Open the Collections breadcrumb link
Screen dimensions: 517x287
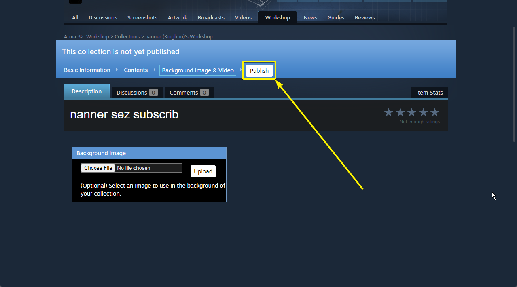pyautogui.click(x=127, y=36)
